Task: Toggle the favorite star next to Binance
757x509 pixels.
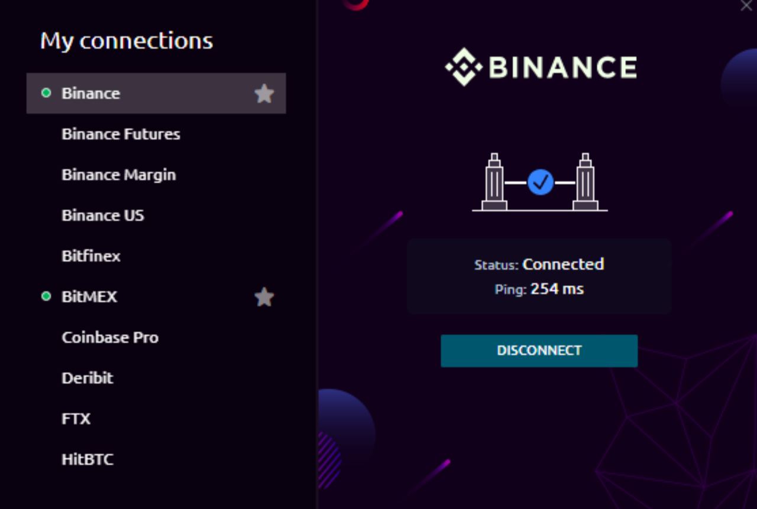Action: coord(264,93)
